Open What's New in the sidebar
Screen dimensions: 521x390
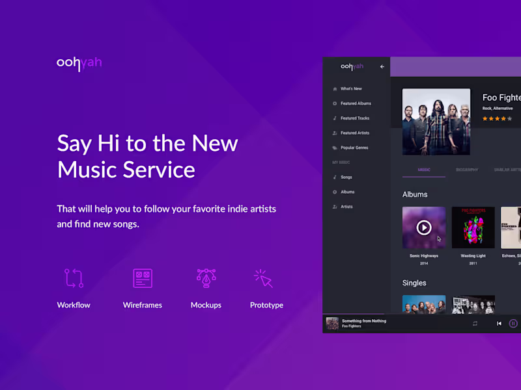click(351, 89)
